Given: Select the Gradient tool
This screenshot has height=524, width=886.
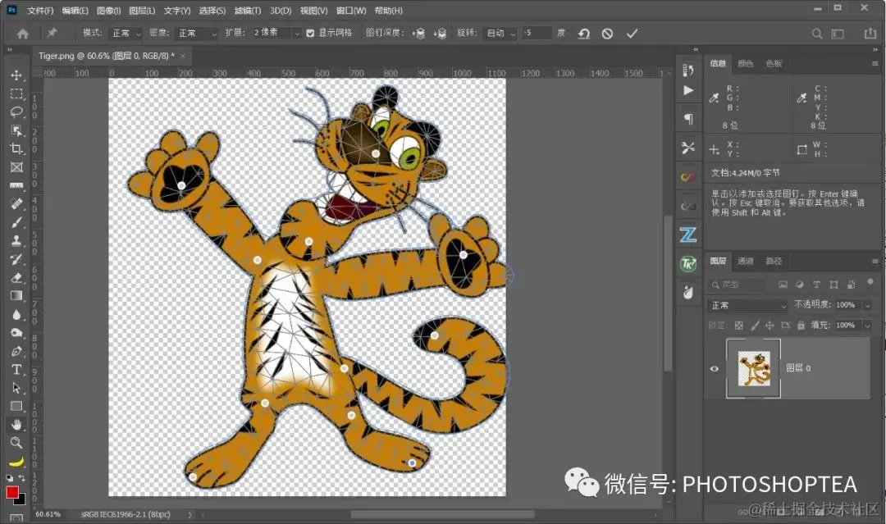Looking at the screenshot, I should pyautogui.click(x=16, y=295).
